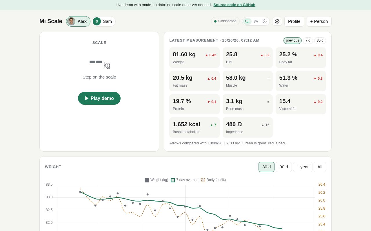Open settings with the gear icon

click(277, 21)
